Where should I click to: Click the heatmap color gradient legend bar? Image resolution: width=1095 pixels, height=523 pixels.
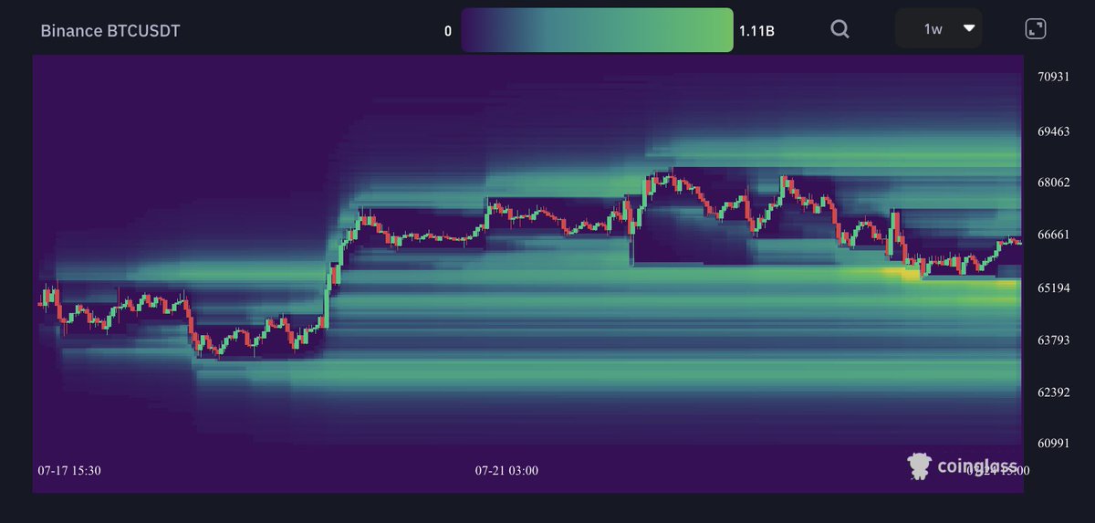597,30
